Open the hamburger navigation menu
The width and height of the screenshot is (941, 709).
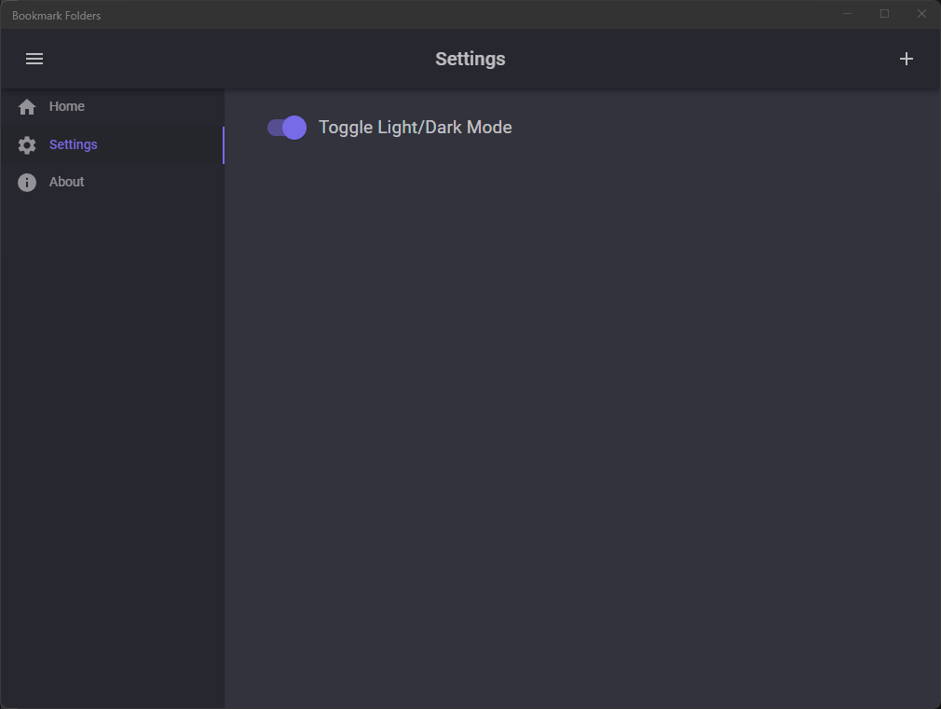(34, 59)
